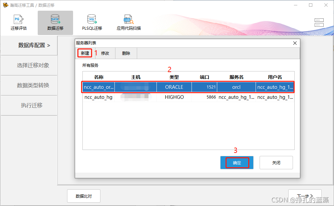Click the HIGHGO type cell

[x=174, y=97]
